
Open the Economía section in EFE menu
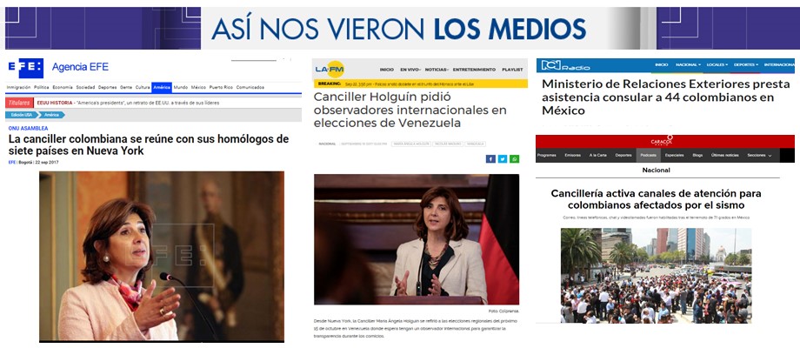tap(63, 87)
